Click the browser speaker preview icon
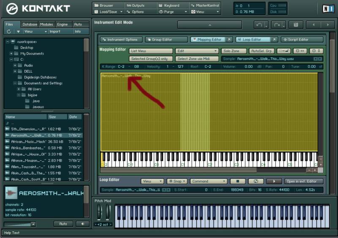The height and width of the screenshot is (238, 338). pyautogui.click(x=83, y=224)
